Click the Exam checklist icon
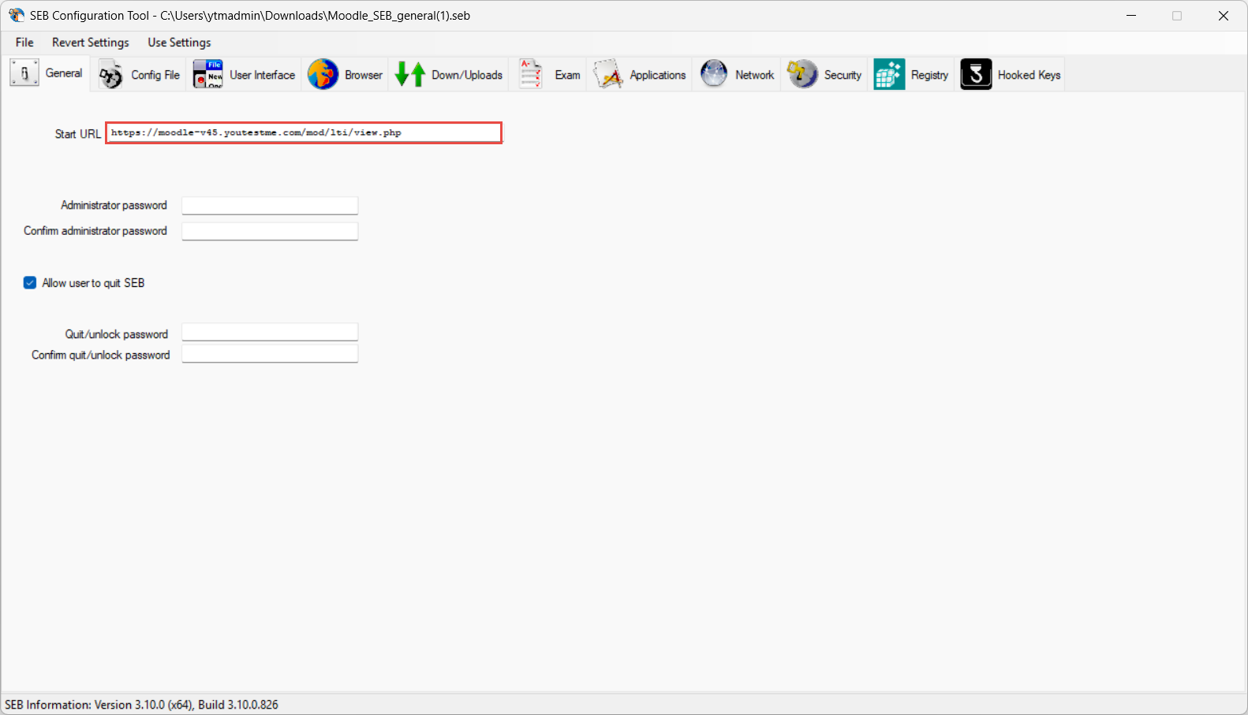 click(531, 75)
